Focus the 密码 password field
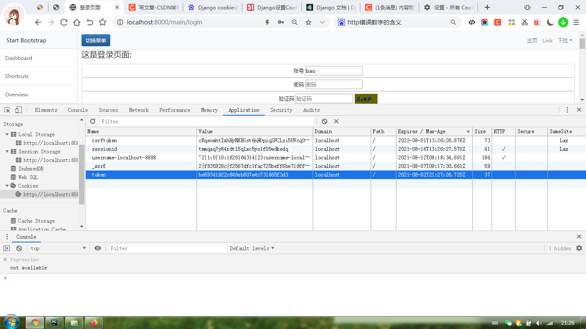Viewport: 586px width, 329px height. tap(334, 84)
